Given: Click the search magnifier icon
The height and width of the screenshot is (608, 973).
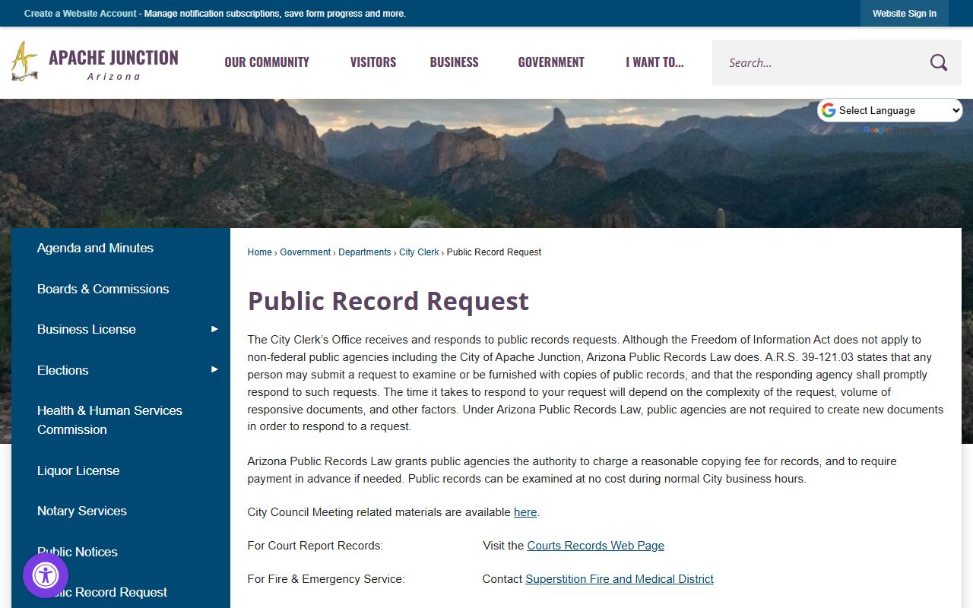Looking at the screenshot, I should pyautogui.click(x=939, y=62).
